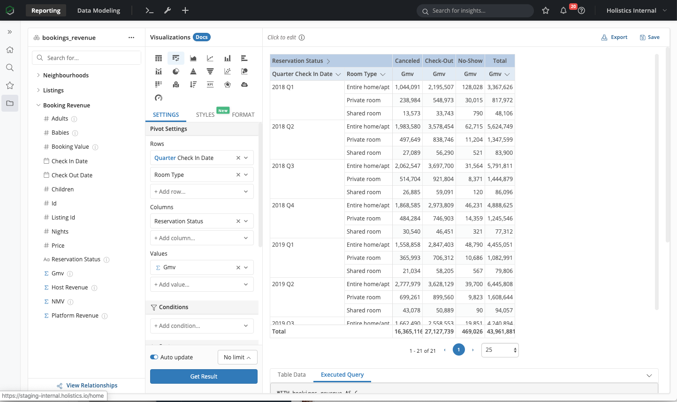The height and width of the screenshot is (402, 677).
Task: Open the Add column dropdown
Action: (x=202, y=238)
